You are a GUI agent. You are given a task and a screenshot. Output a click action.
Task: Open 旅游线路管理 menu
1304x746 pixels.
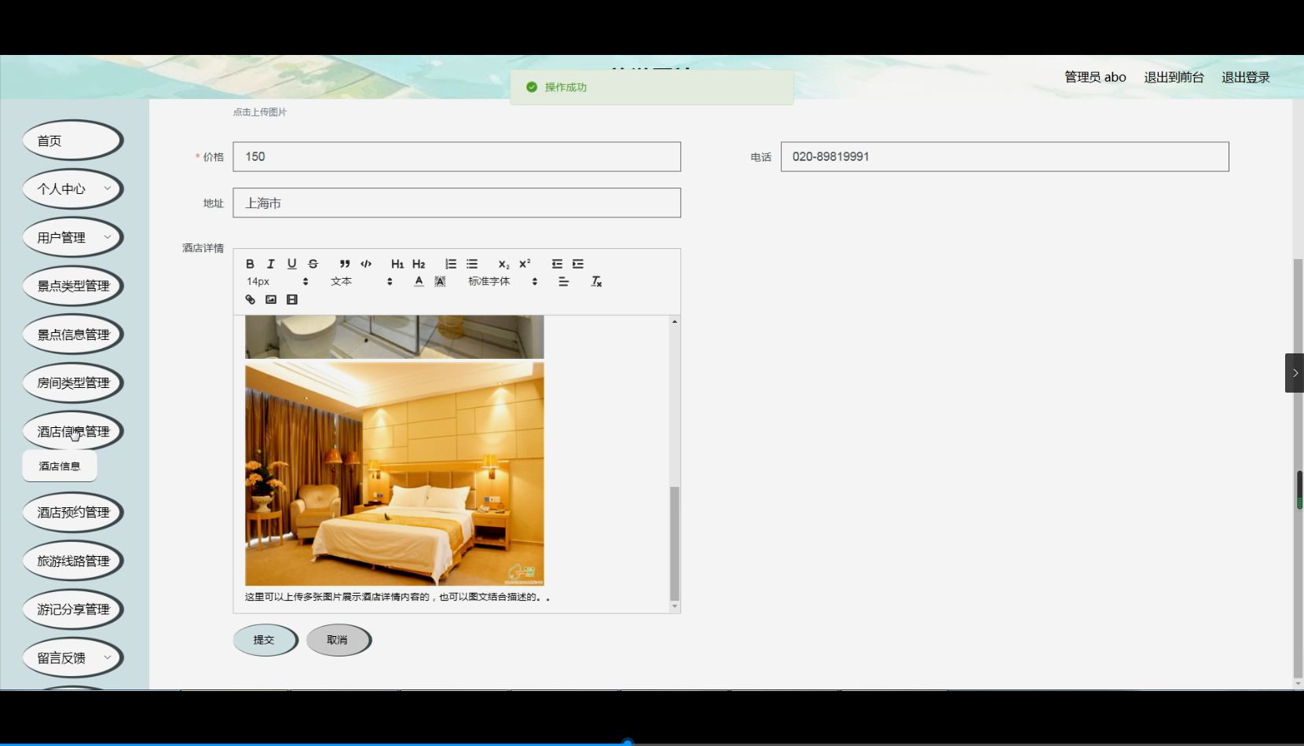(73, 561)
